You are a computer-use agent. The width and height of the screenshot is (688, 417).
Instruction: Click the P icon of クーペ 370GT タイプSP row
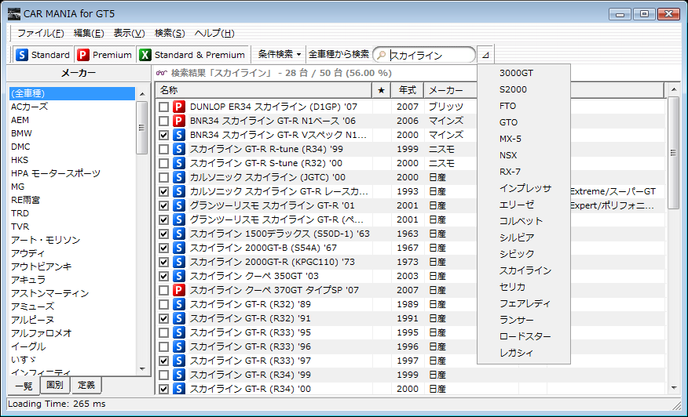(178, 290)
